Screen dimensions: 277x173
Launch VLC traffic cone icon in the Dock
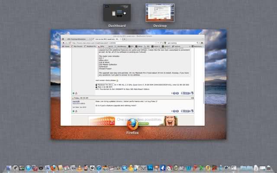pyautogui.click(x=80, y=168)
